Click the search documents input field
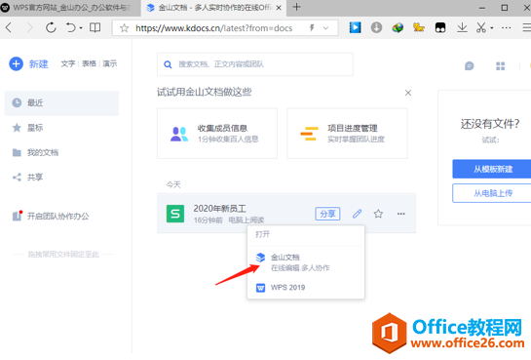This screenshot has height=360, width=531. click(255, 64)
